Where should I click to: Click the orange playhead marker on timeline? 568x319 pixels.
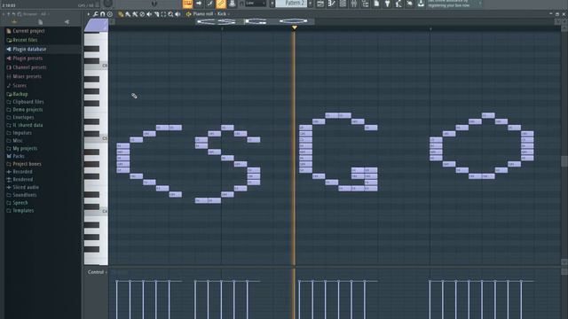pos(295,27)
